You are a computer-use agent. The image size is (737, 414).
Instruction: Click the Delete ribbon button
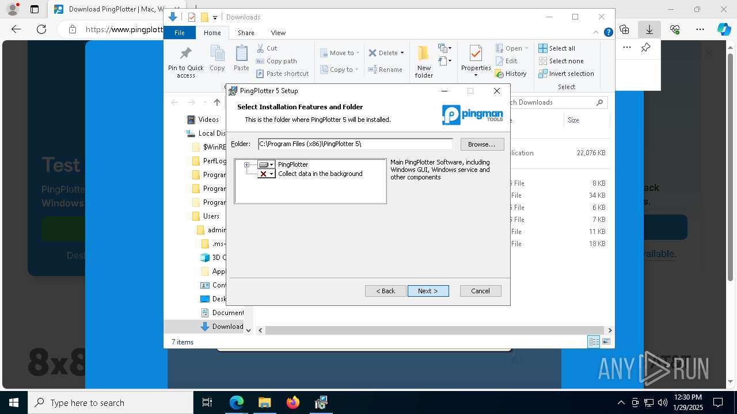[x=382, y=53]
